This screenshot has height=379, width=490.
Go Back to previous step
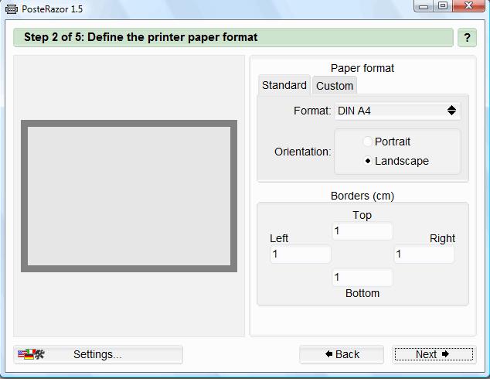click(342, 354)
